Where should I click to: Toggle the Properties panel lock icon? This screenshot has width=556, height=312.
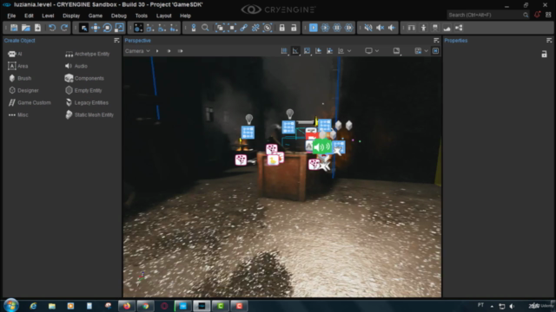click(x=544, y=54)
